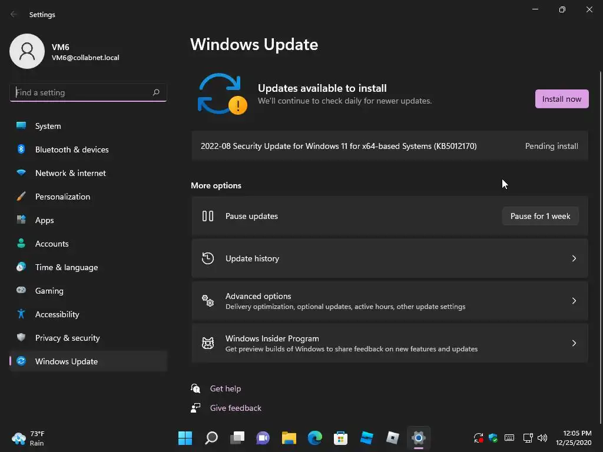The image size is (603, 452).
Task: Click the Find a setting search box
Action: click(88, 92)
